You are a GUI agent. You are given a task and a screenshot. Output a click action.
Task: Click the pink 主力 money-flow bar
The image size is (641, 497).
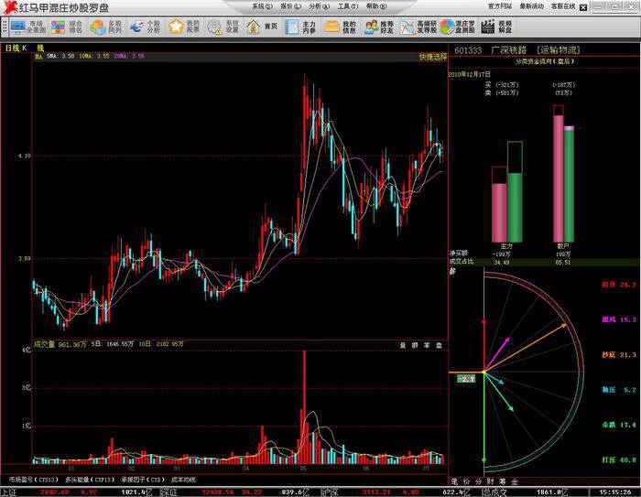tap(499, 212)
